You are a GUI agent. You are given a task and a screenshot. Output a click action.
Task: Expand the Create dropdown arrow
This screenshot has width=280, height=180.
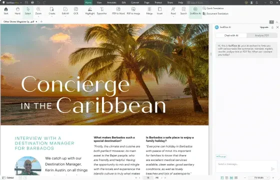coord(52,16)
